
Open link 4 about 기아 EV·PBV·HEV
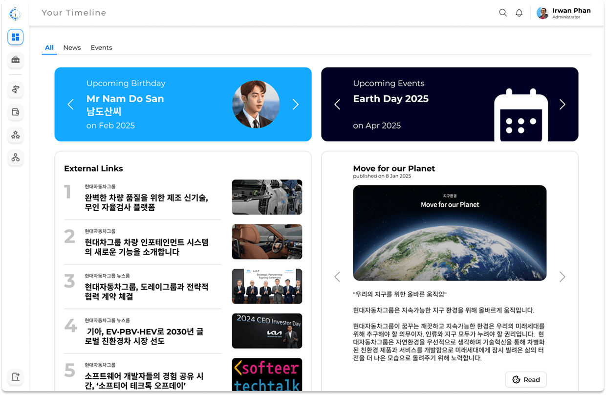pos(145,336)
